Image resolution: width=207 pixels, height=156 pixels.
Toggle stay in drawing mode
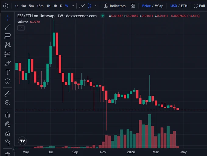(x=8, y=124)
